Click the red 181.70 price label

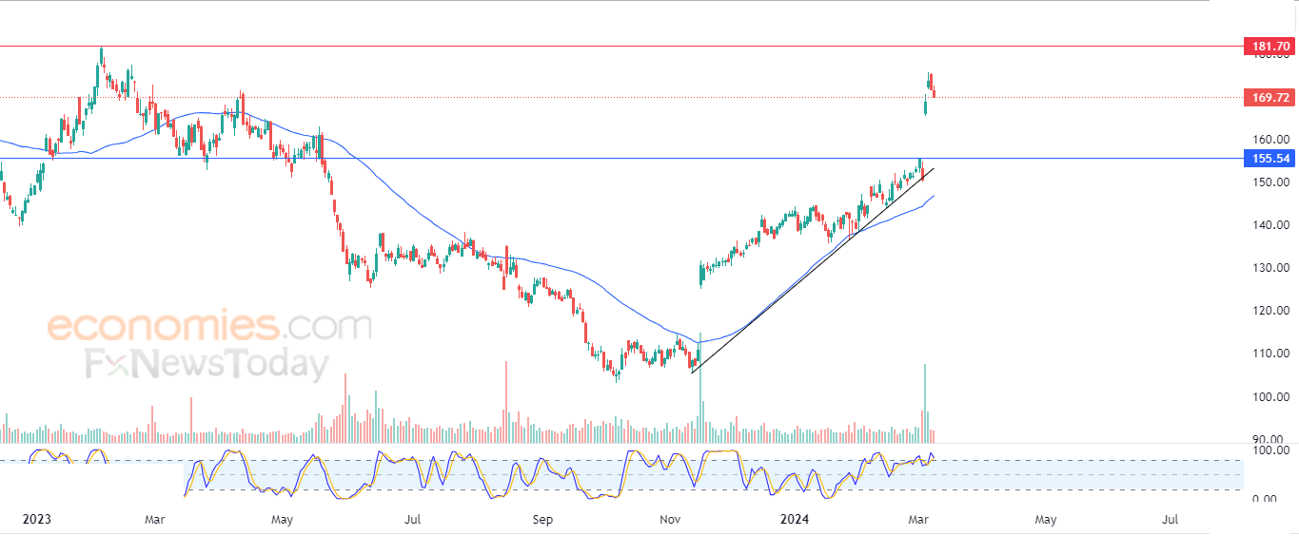1270,46
